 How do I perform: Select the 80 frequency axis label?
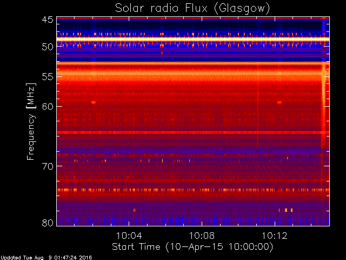pos(48,223)
